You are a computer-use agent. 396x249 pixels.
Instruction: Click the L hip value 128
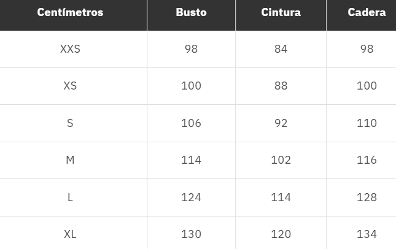click(367, 197)
